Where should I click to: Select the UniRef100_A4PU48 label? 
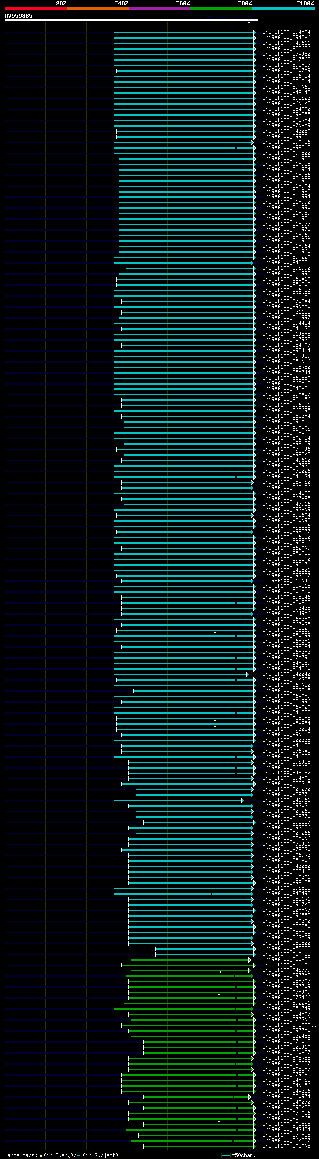(x=286, y=93)
